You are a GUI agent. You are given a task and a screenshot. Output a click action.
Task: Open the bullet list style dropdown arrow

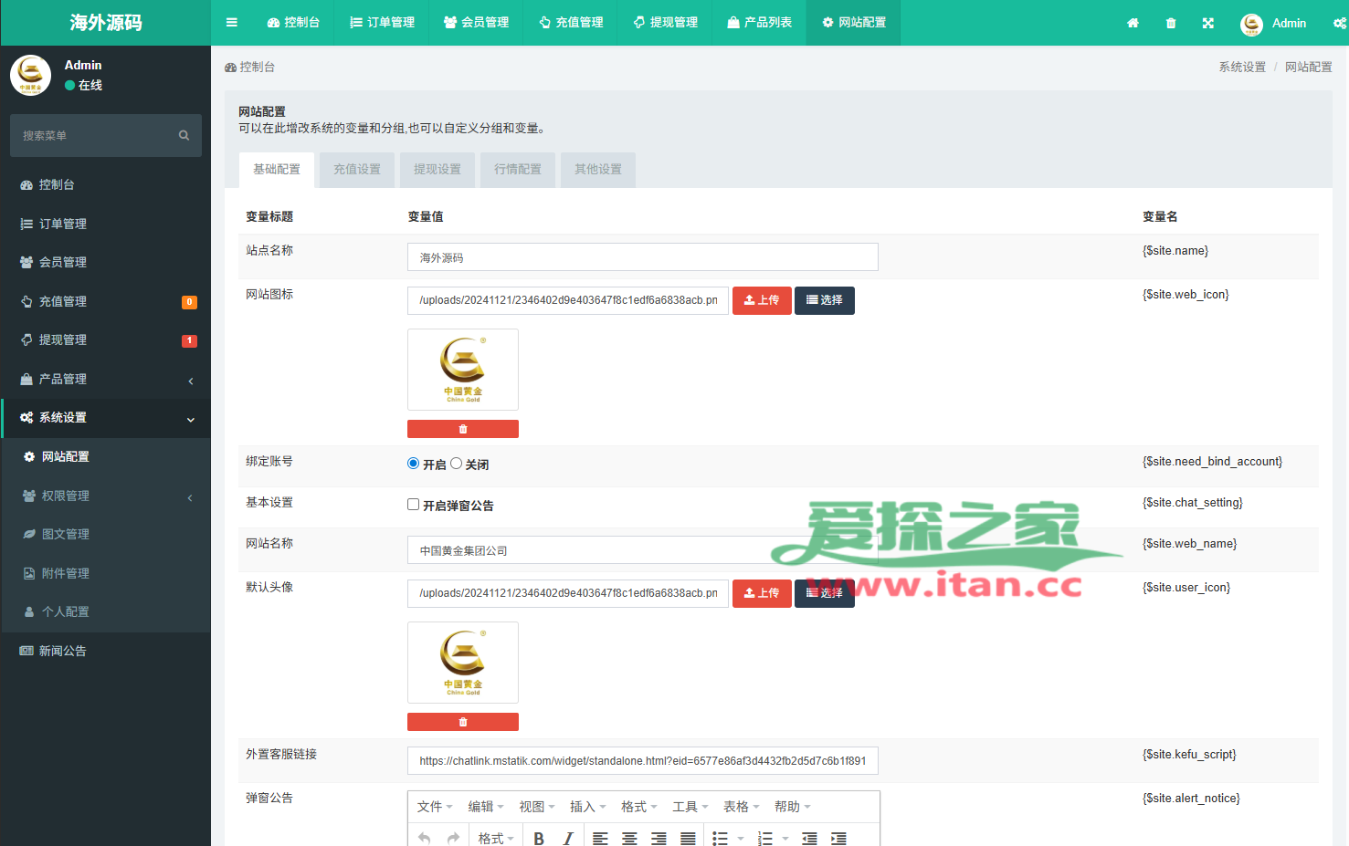click(741, 838)
